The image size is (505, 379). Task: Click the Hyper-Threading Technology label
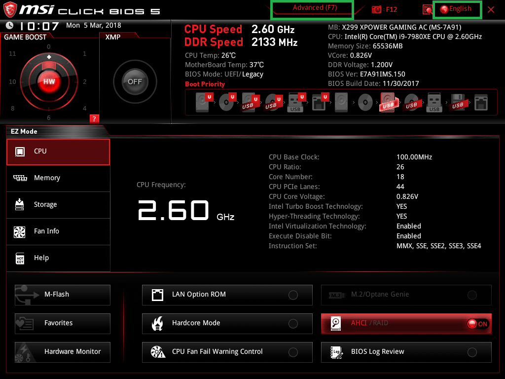314,216
